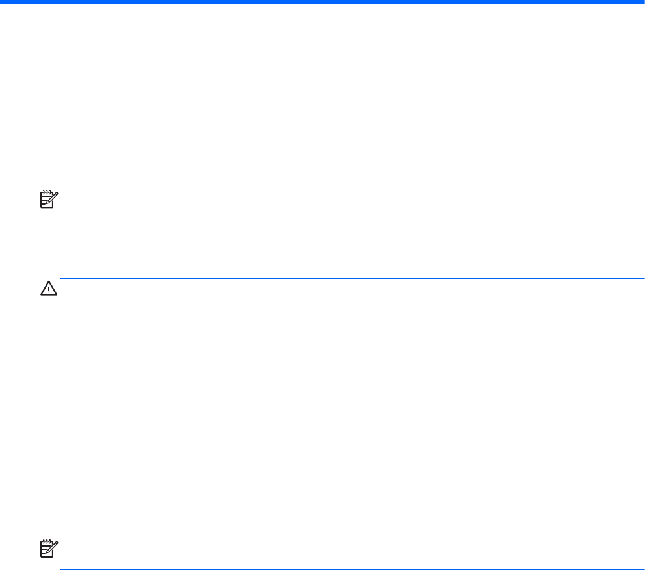
Task: Click the top border line of the lower note box
Action: point(351,538)
